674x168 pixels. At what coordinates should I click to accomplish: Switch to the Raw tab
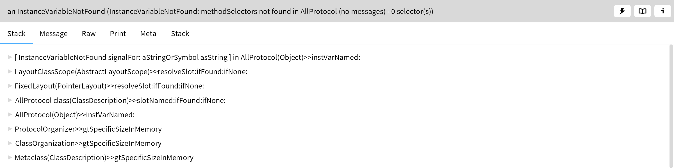(x=89, y=34)
